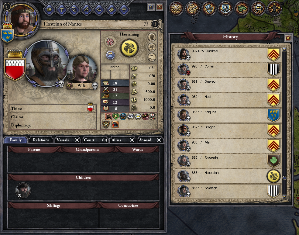Click the Haesteining dynasty raven emblem

tap(129, 48)
